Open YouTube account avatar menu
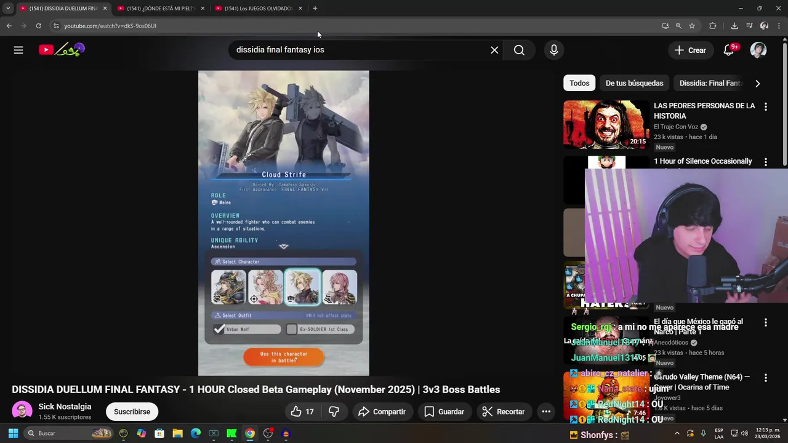 (758, 50)
